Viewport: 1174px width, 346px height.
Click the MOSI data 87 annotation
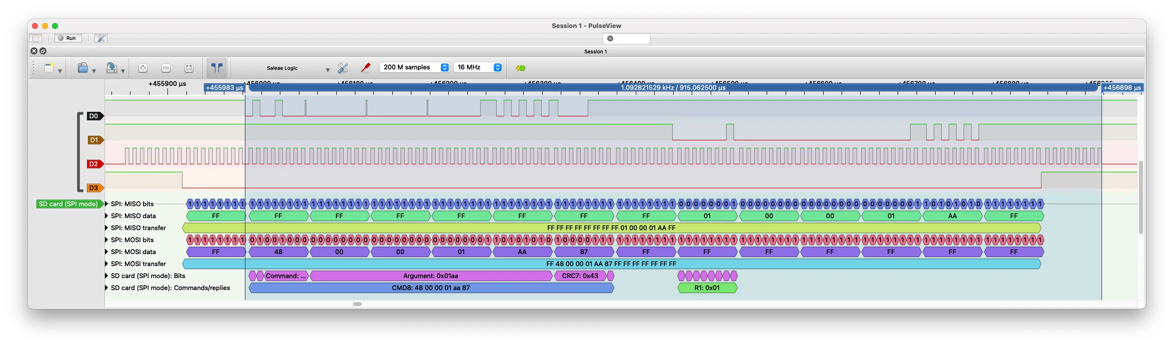click(584, 252)
